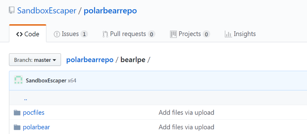The width and height of the screenshot is (307, 134).
Task: Open SandboxEscaper commit author name link
Action: tap(46, 80)
